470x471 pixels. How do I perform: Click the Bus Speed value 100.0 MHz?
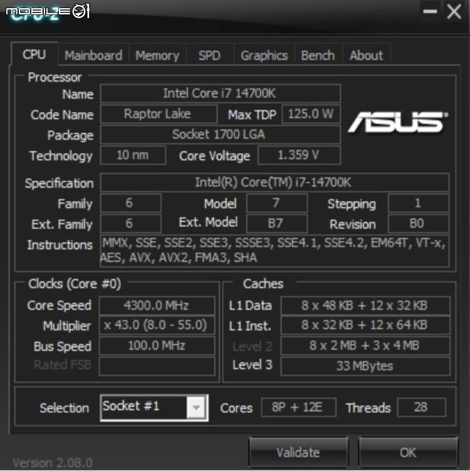point(157,346)
